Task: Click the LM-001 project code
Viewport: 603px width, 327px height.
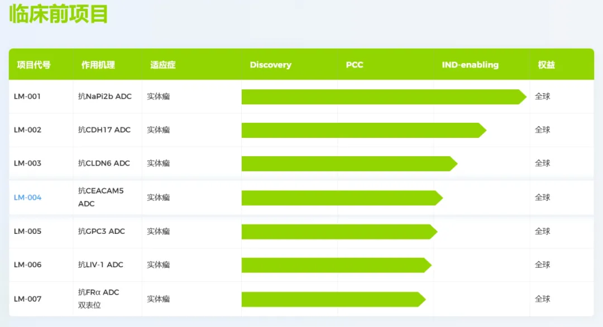Action: pyautogui.click(x=27, y=97)
